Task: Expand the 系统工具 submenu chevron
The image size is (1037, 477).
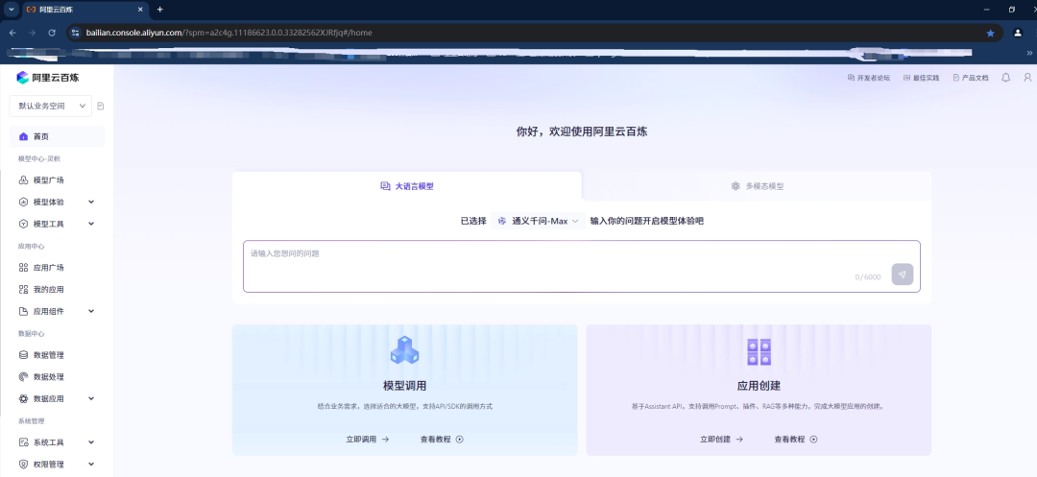Action: click(91, 442)
